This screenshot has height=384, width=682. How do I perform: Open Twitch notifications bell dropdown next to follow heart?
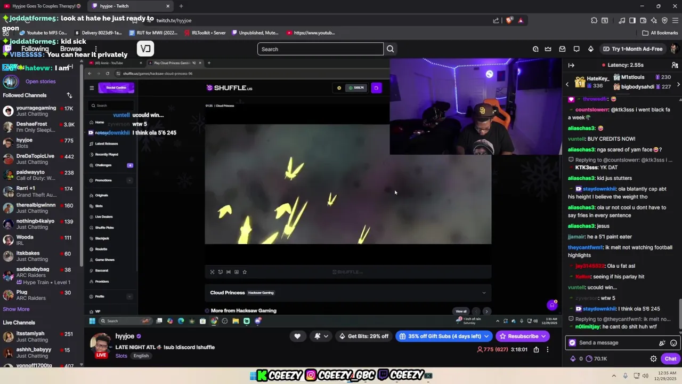pyautogui.click(x=321, y=336)
